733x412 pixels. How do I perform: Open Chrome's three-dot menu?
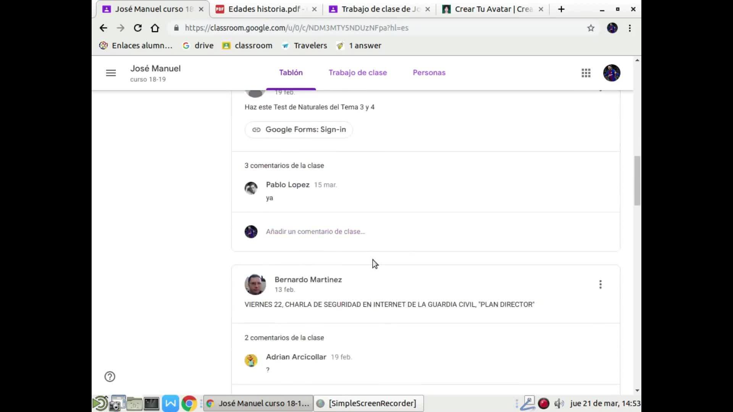tap(630, 28)
